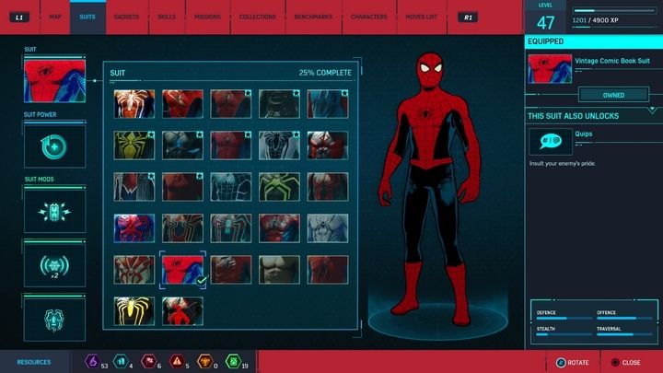Select the blue-red suit ending the first row
The height and width of the screenshot is (373, 663).
click(328, 103)
